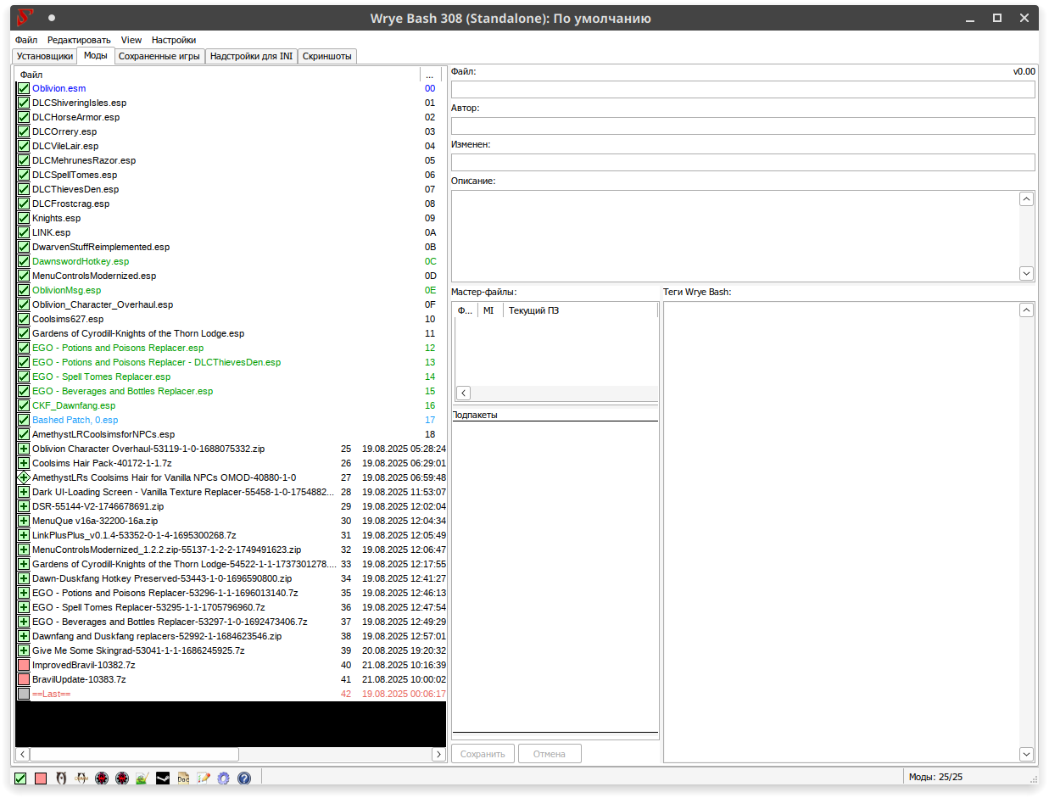Click grey square icon of ==Last== marker
The image size is (1049, 798).
tap(24, 694)
